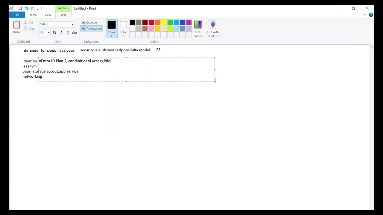Undo the last action
Image resolution: width=383 pixels, height=215 pixels.
pos(26,8)
